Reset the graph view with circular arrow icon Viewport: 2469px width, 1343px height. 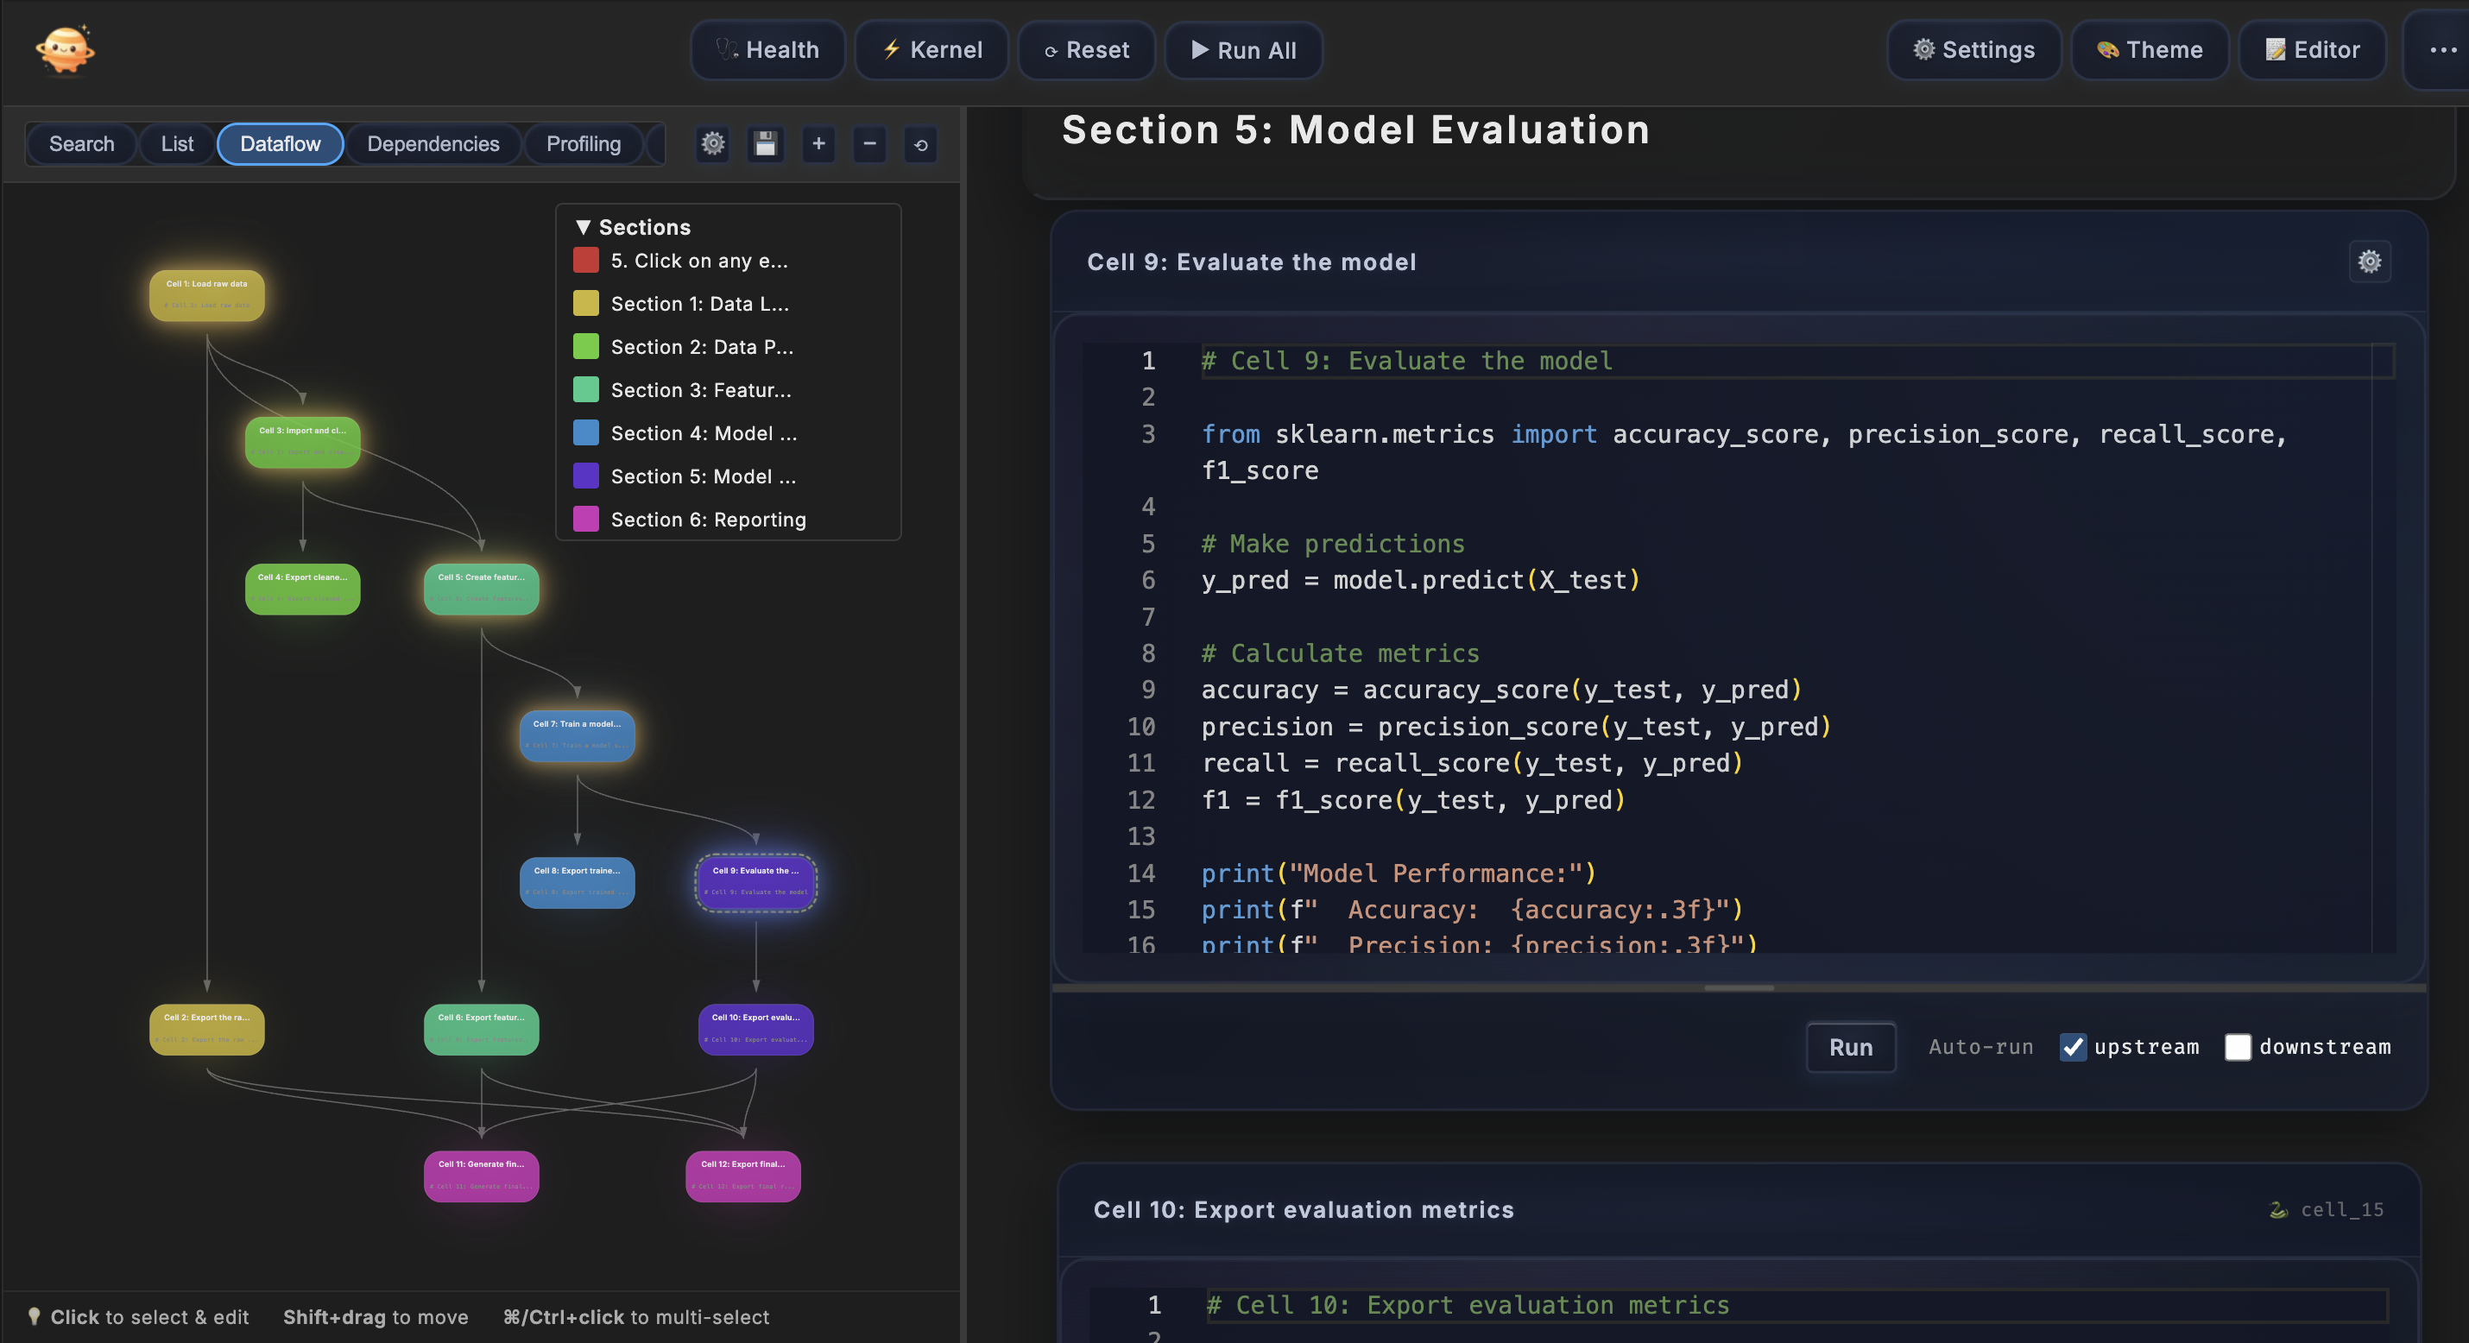tap(920, 145)
